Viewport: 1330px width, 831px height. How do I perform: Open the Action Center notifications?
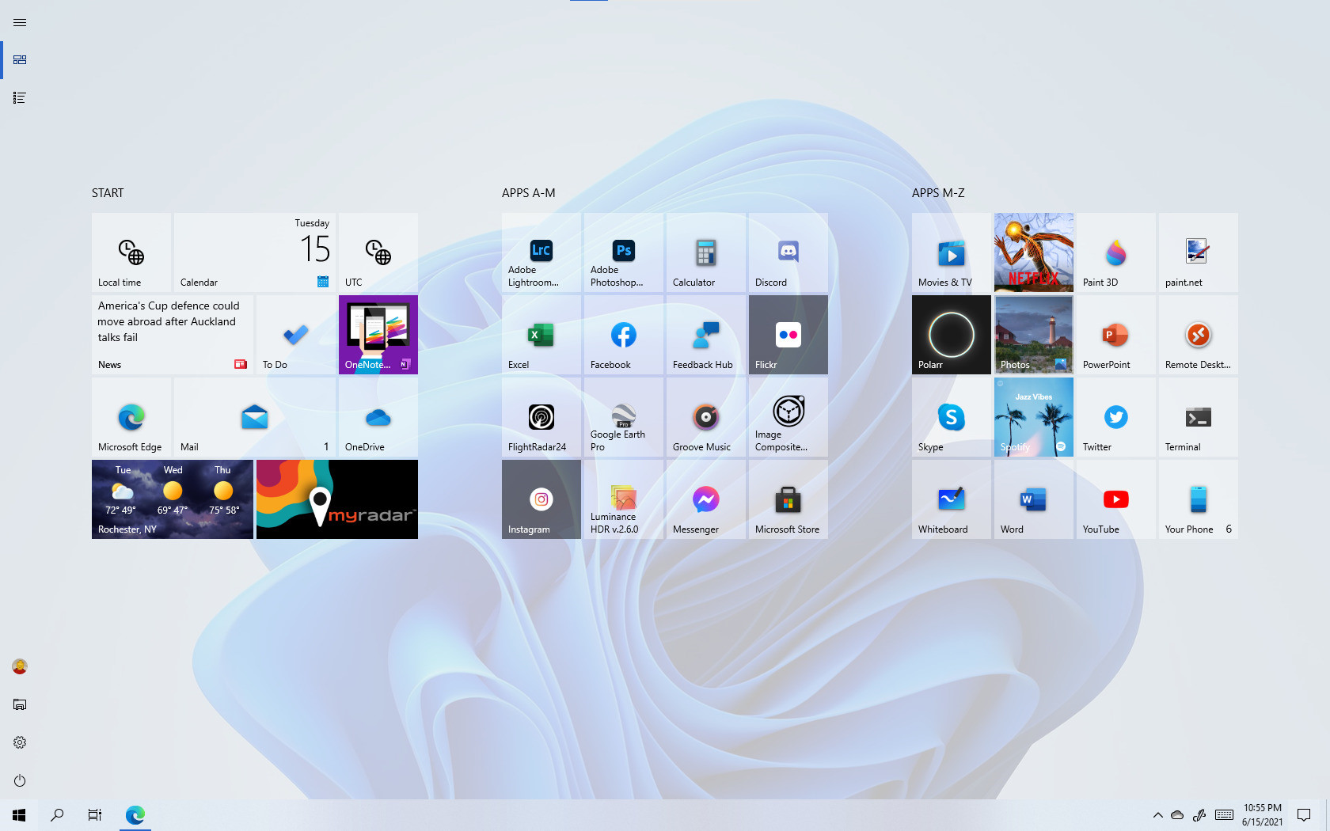pos(1304,815)
